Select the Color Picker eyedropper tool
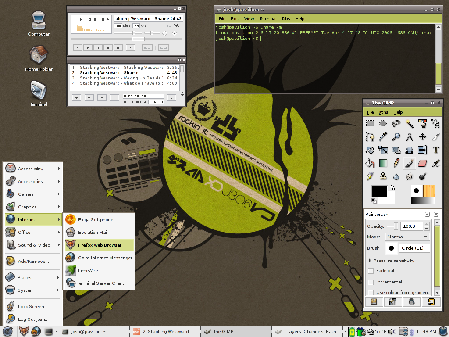The image size is (449, 337). 383,137
